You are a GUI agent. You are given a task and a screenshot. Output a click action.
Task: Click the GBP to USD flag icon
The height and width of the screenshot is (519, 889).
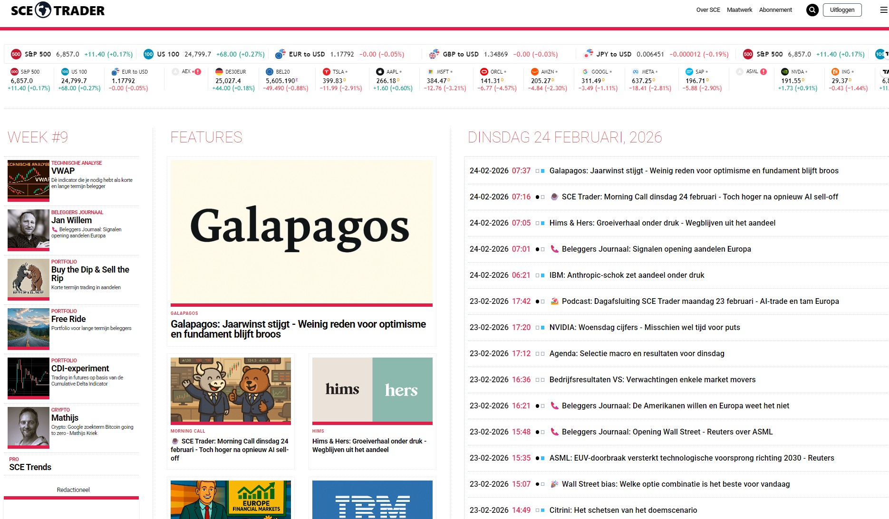click(x=434, y=54)
